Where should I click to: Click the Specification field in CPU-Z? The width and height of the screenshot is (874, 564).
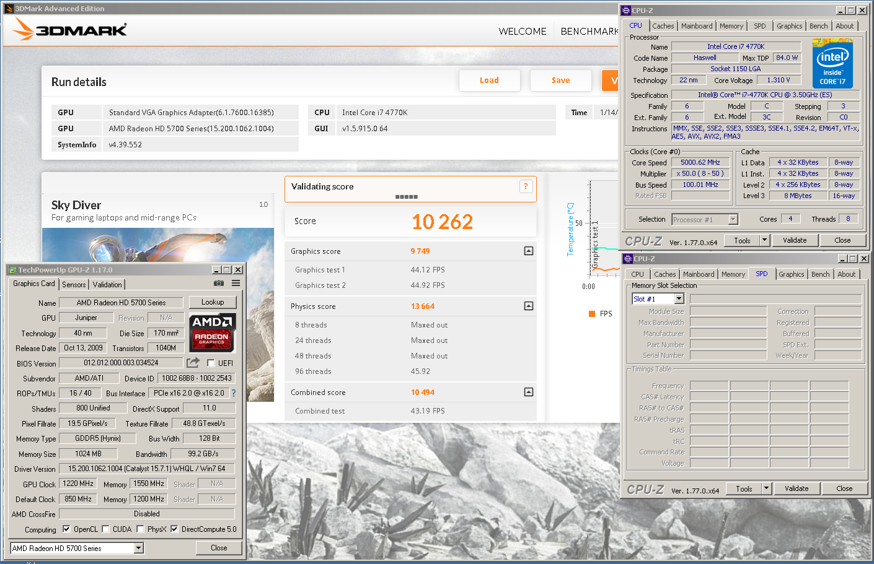[x=765, y=95]
